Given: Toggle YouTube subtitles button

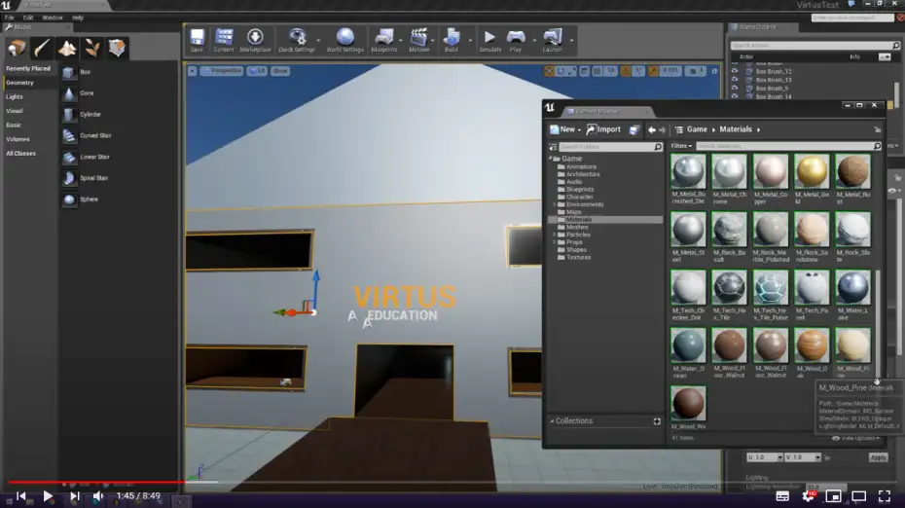Looking at the screenshot, I should pos(782,496).
